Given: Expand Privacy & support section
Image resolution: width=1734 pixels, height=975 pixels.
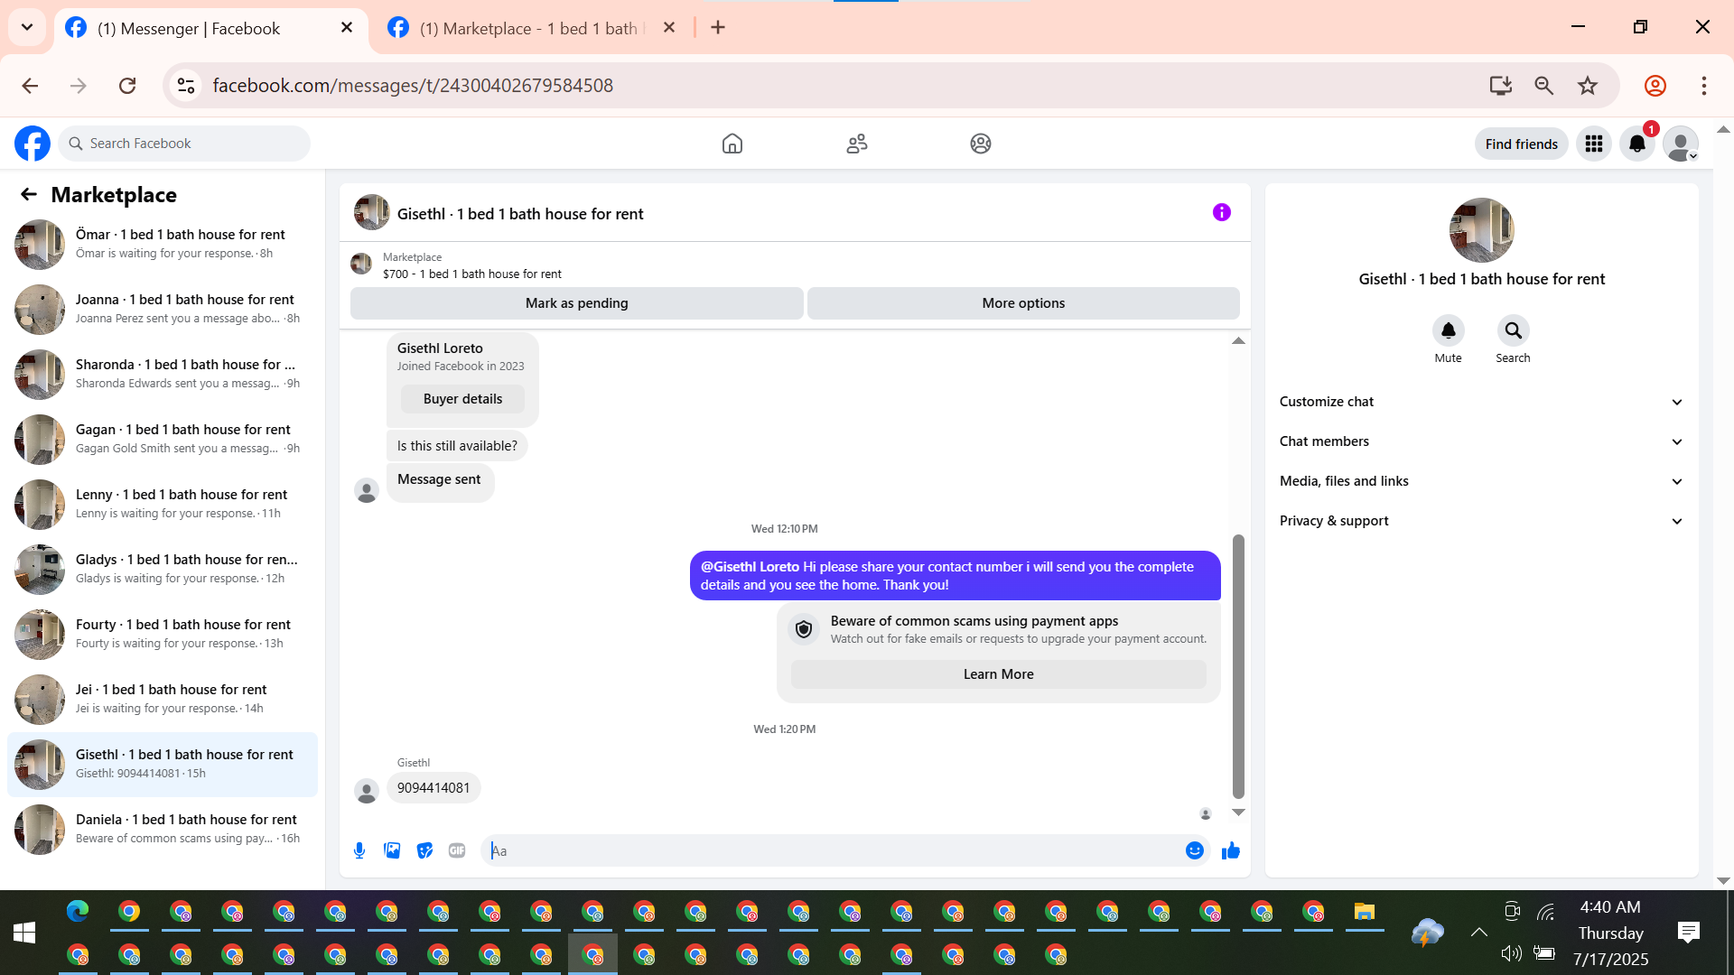Looking at the screenshot, I should point(1481,521).
